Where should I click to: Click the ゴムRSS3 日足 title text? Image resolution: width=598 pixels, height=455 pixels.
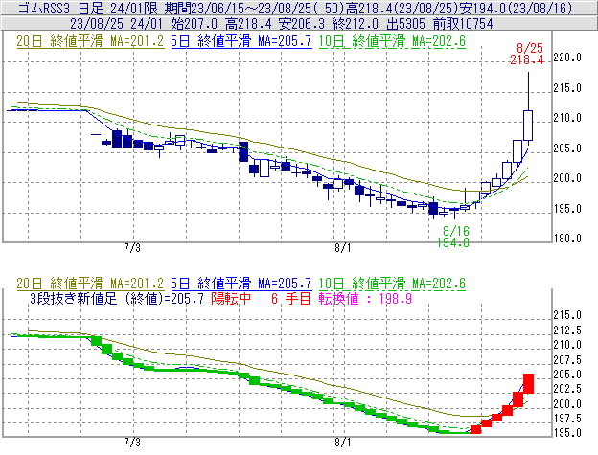[60, 8]
